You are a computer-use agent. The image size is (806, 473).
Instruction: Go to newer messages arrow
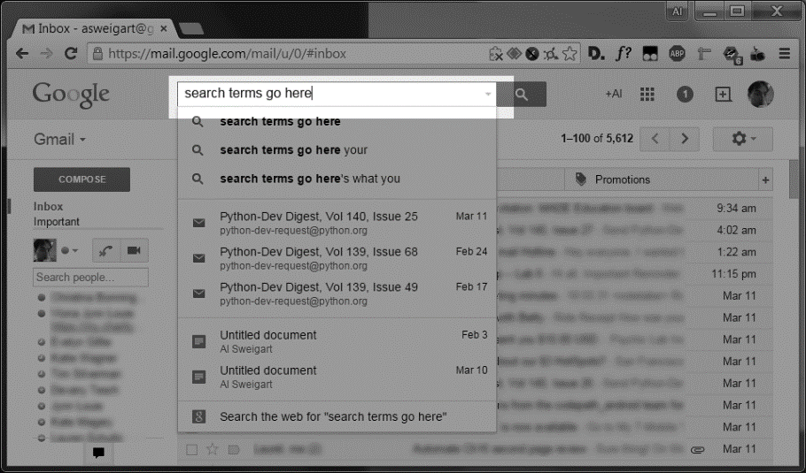click(655, 139)
